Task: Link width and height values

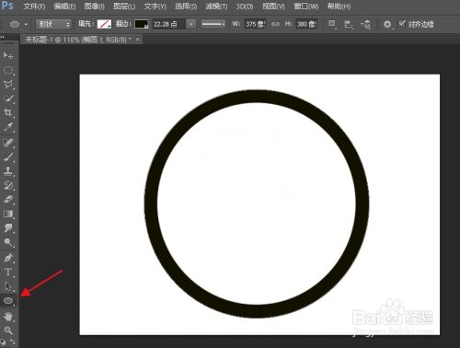Action: click(x=275, y=24)
